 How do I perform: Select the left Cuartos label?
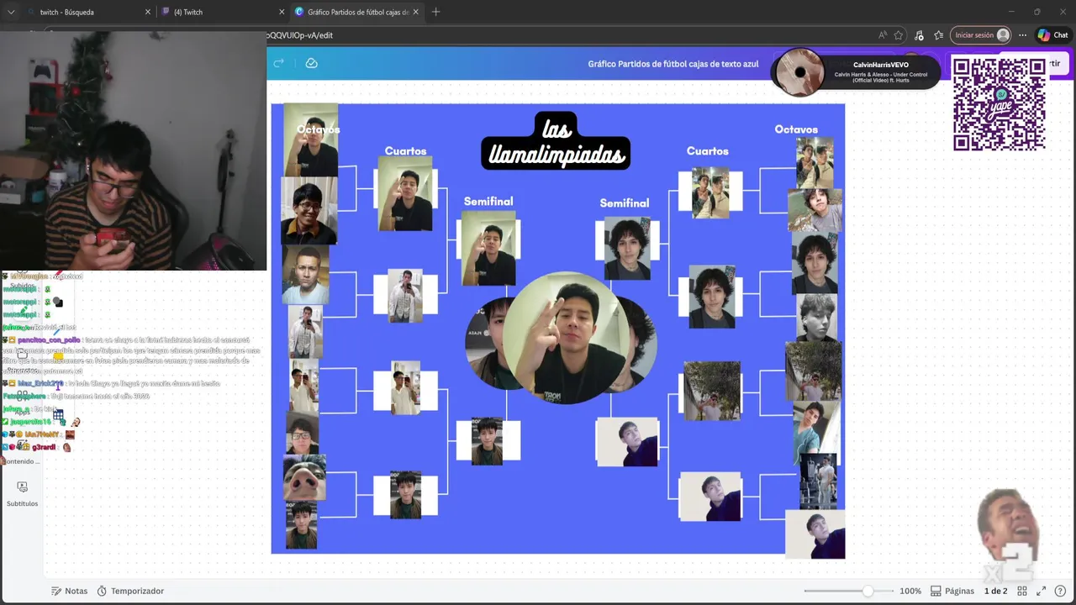pos(405,151)
